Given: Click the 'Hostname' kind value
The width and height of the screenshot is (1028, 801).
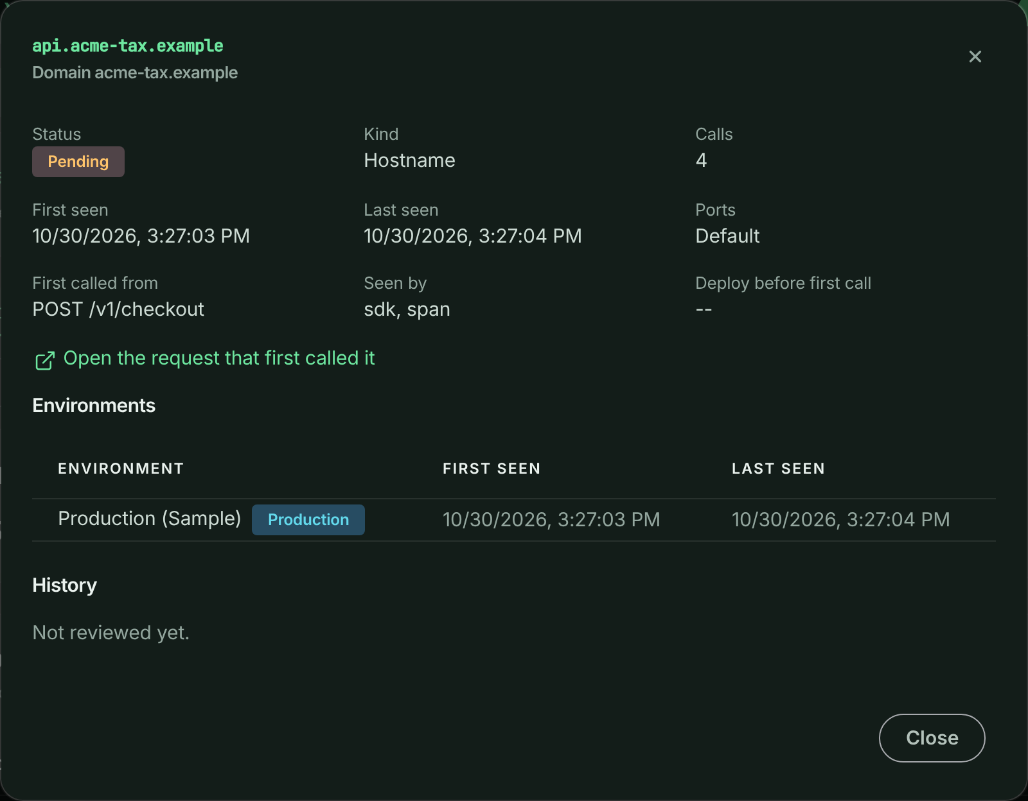Looking at the screenshot, I should pyautogui.click(x=409, y=160).
